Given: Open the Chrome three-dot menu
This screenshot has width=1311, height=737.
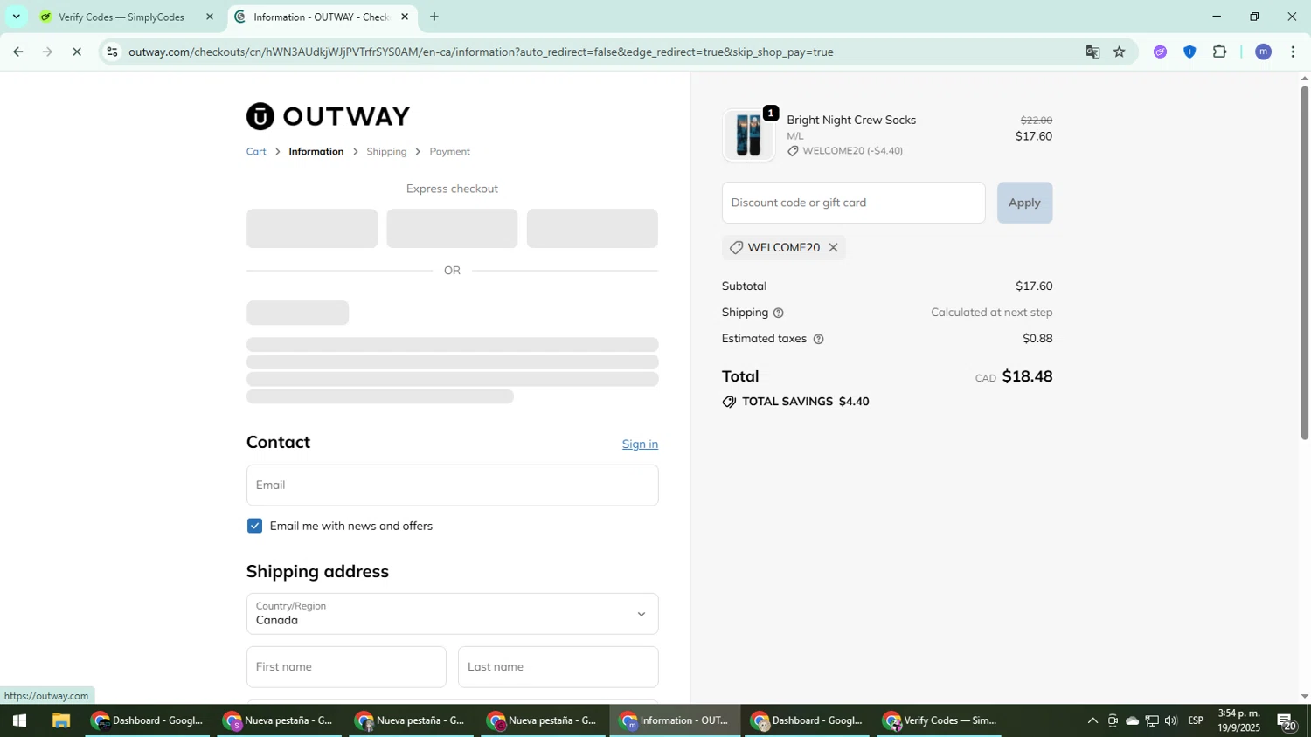Looking at the screenshot, I should click(1293, 52).
